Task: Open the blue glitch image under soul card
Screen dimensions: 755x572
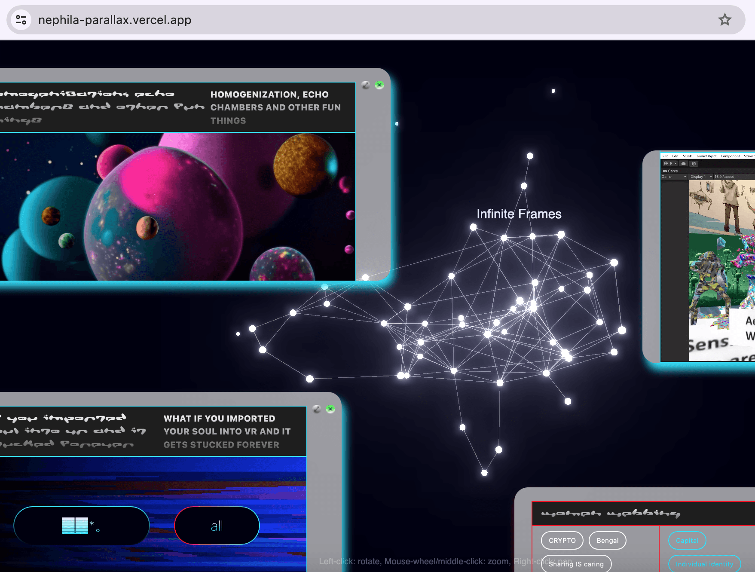Action: click(x=153, y=514)
